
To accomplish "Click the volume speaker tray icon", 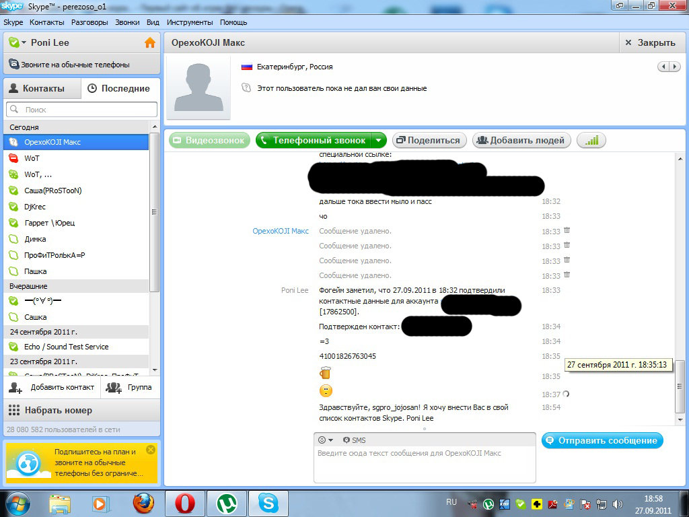I will (618, 504).
